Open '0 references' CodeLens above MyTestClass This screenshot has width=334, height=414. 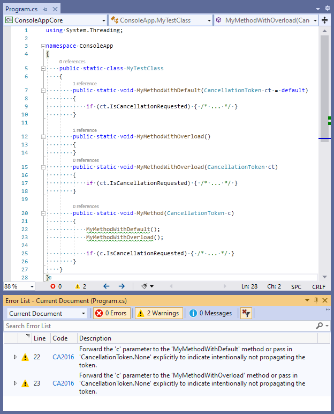72,62
